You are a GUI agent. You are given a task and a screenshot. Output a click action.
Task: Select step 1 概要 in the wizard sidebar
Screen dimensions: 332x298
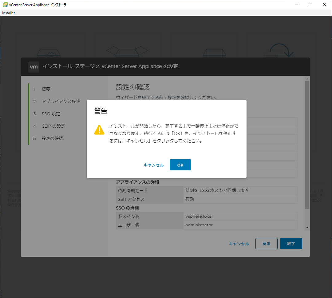pos(46,89)
